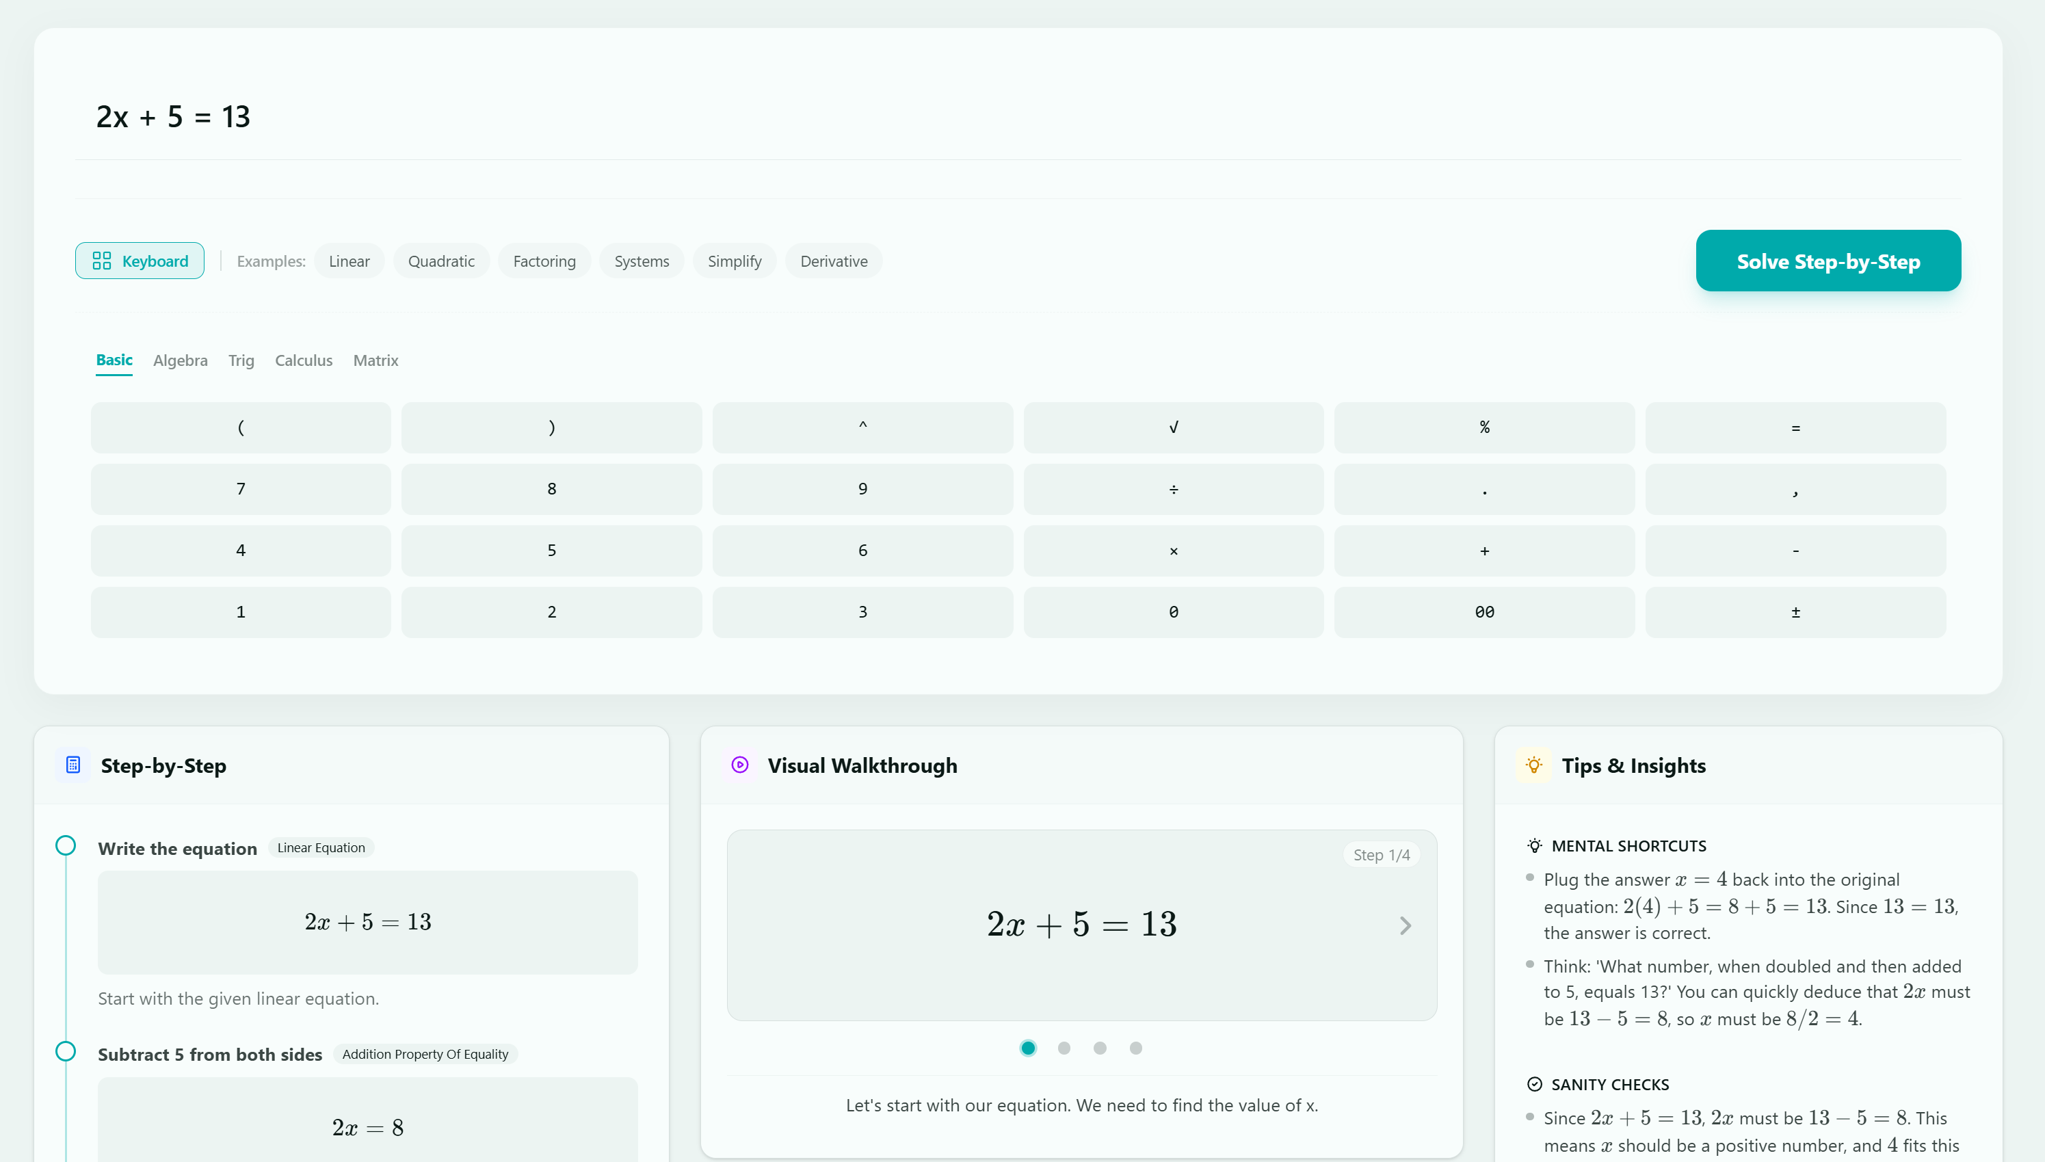Advance walkthrough with the right chevron
Viewport: 2045px width, 1162px height.
coord(1405,925)
